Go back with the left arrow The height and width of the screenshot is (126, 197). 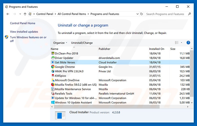coord(8,14)
